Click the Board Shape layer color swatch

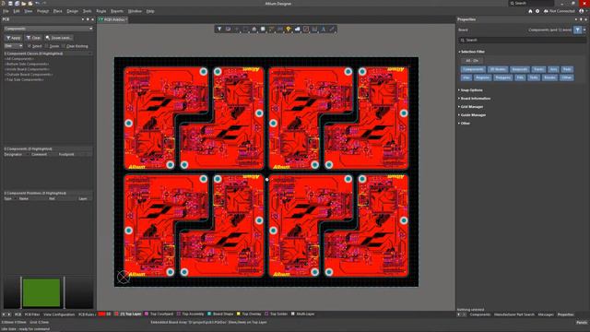pyautogui.click(x=209, y=314)
